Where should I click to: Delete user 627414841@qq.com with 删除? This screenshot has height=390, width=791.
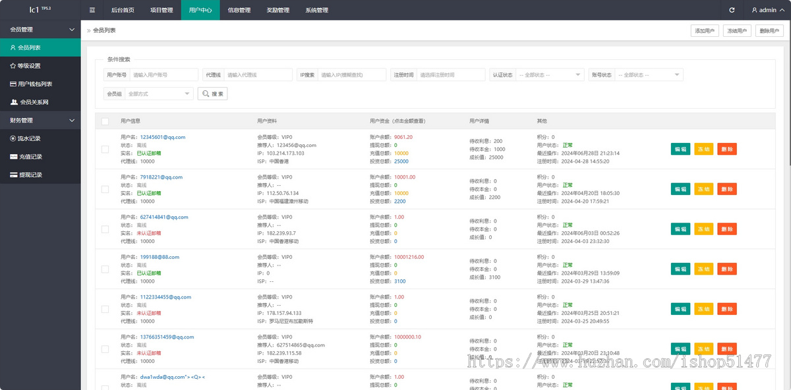(727, 229)
